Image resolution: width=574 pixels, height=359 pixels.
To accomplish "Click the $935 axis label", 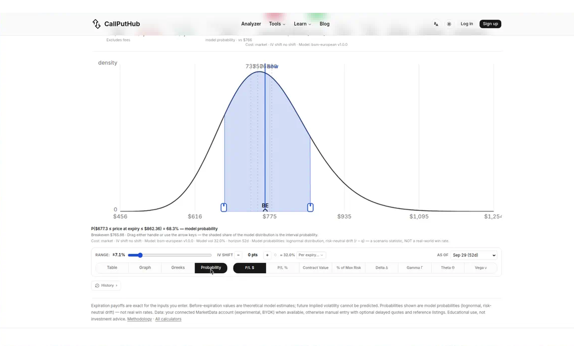I will coord(344,217).
